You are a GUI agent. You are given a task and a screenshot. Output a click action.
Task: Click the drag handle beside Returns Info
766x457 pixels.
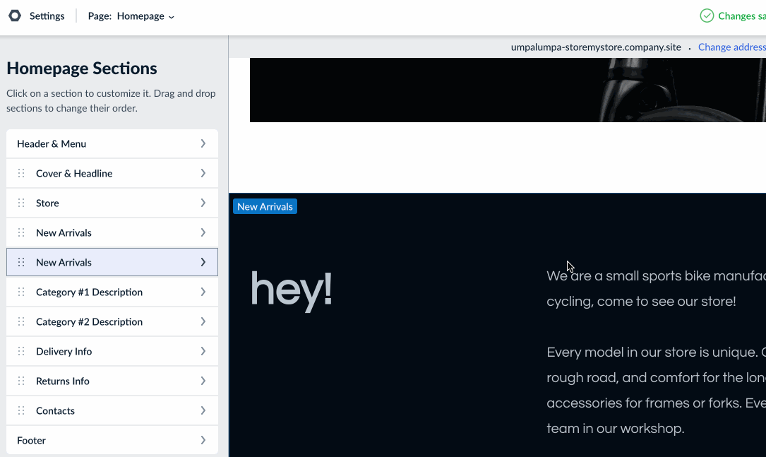[x=21, y=381]
